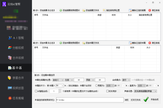Image resolution: width=163 pixels, height=108 pixels.
Task: Open the 合成模式 逐行 dropdown
Action: coord(126,80)
